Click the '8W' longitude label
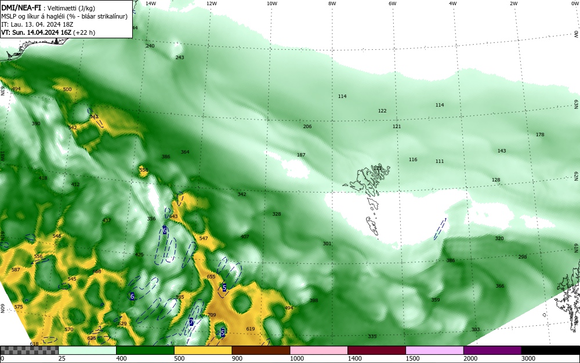Image resolution: width=580 pixels, height=363 pixels. [332, 3]
